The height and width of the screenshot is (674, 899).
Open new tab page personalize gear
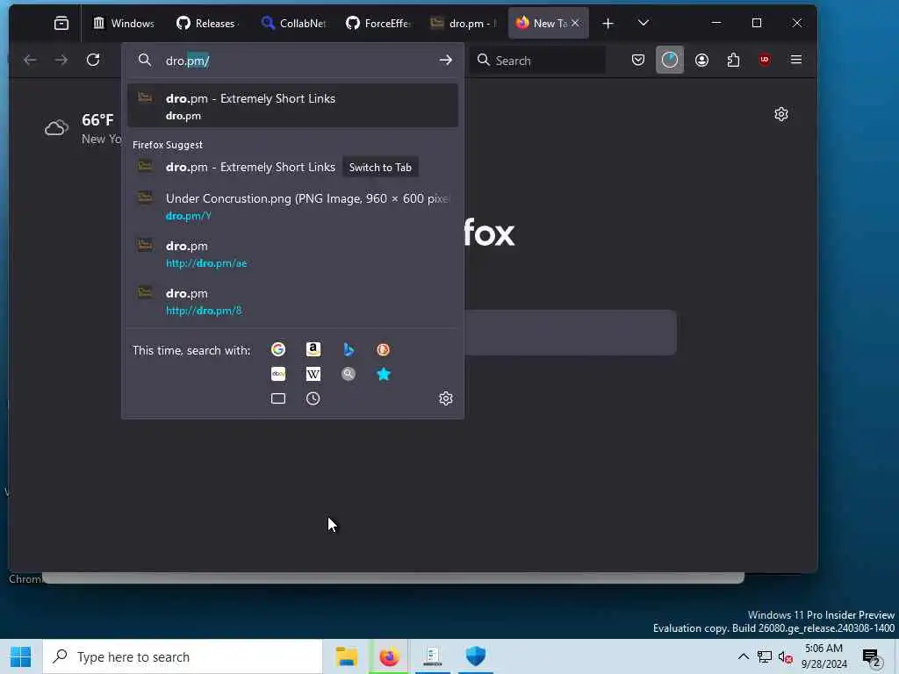[x=780, y=114]
